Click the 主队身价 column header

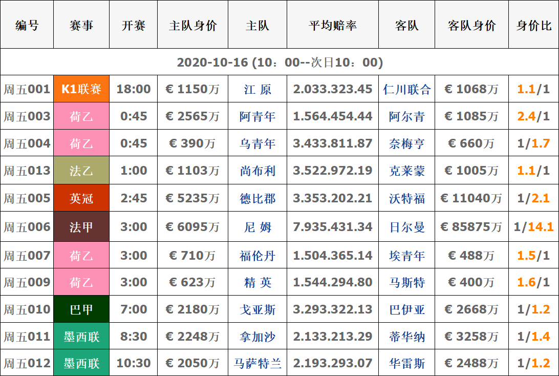click(193, 25)
